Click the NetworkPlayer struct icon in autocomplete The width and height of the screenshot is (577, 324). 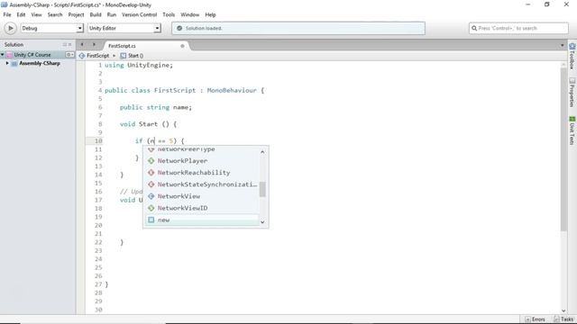click(151, 161)
